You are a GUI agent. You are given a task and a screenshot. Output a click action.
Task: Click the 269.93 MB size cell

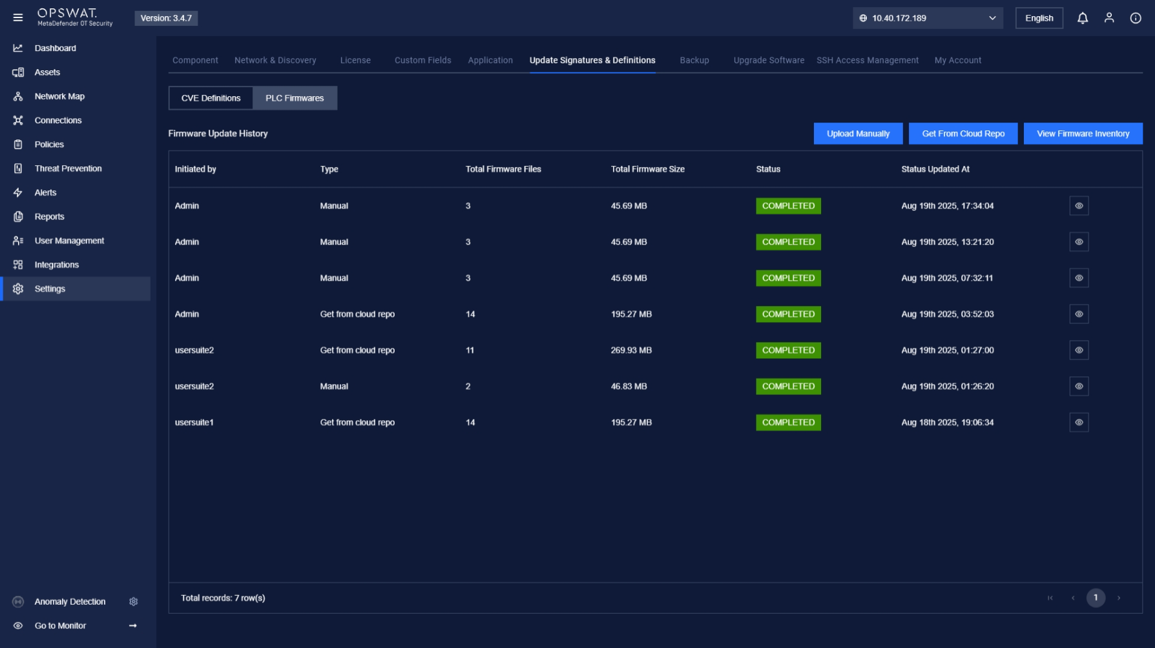pos(631,350)
